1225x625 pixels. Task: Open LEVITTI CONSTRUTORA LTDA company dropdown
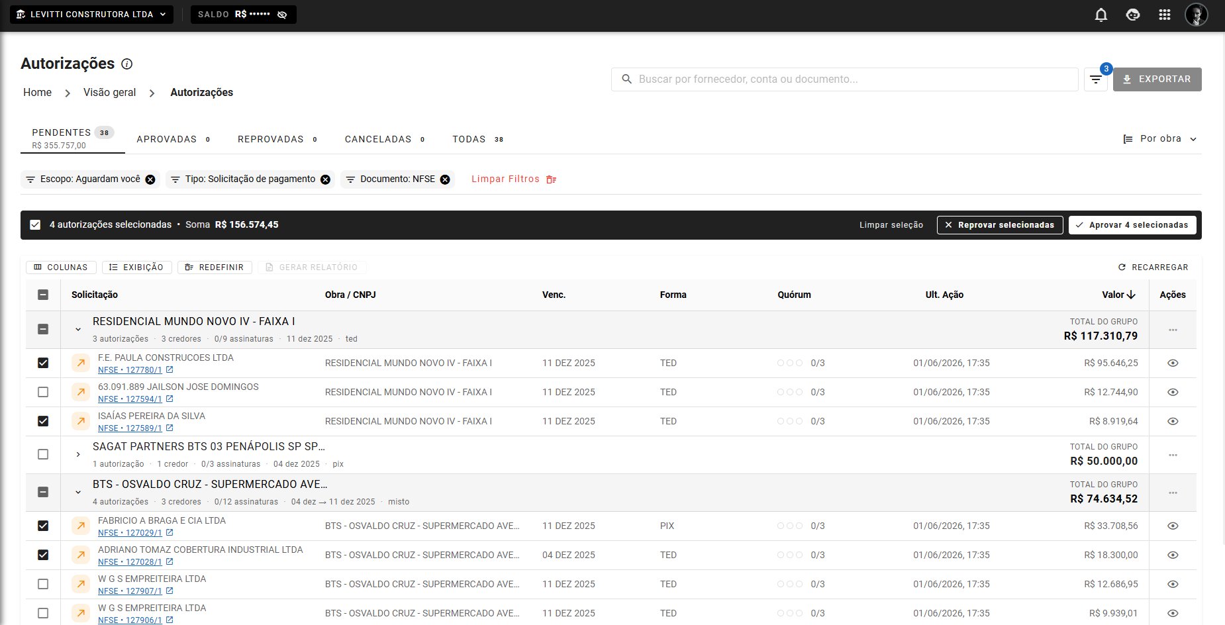[x=91, y=15]
